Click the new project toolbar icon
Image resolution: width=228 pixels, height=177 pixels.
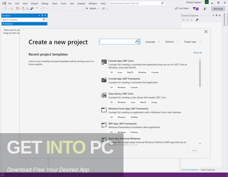pos(18,8)
